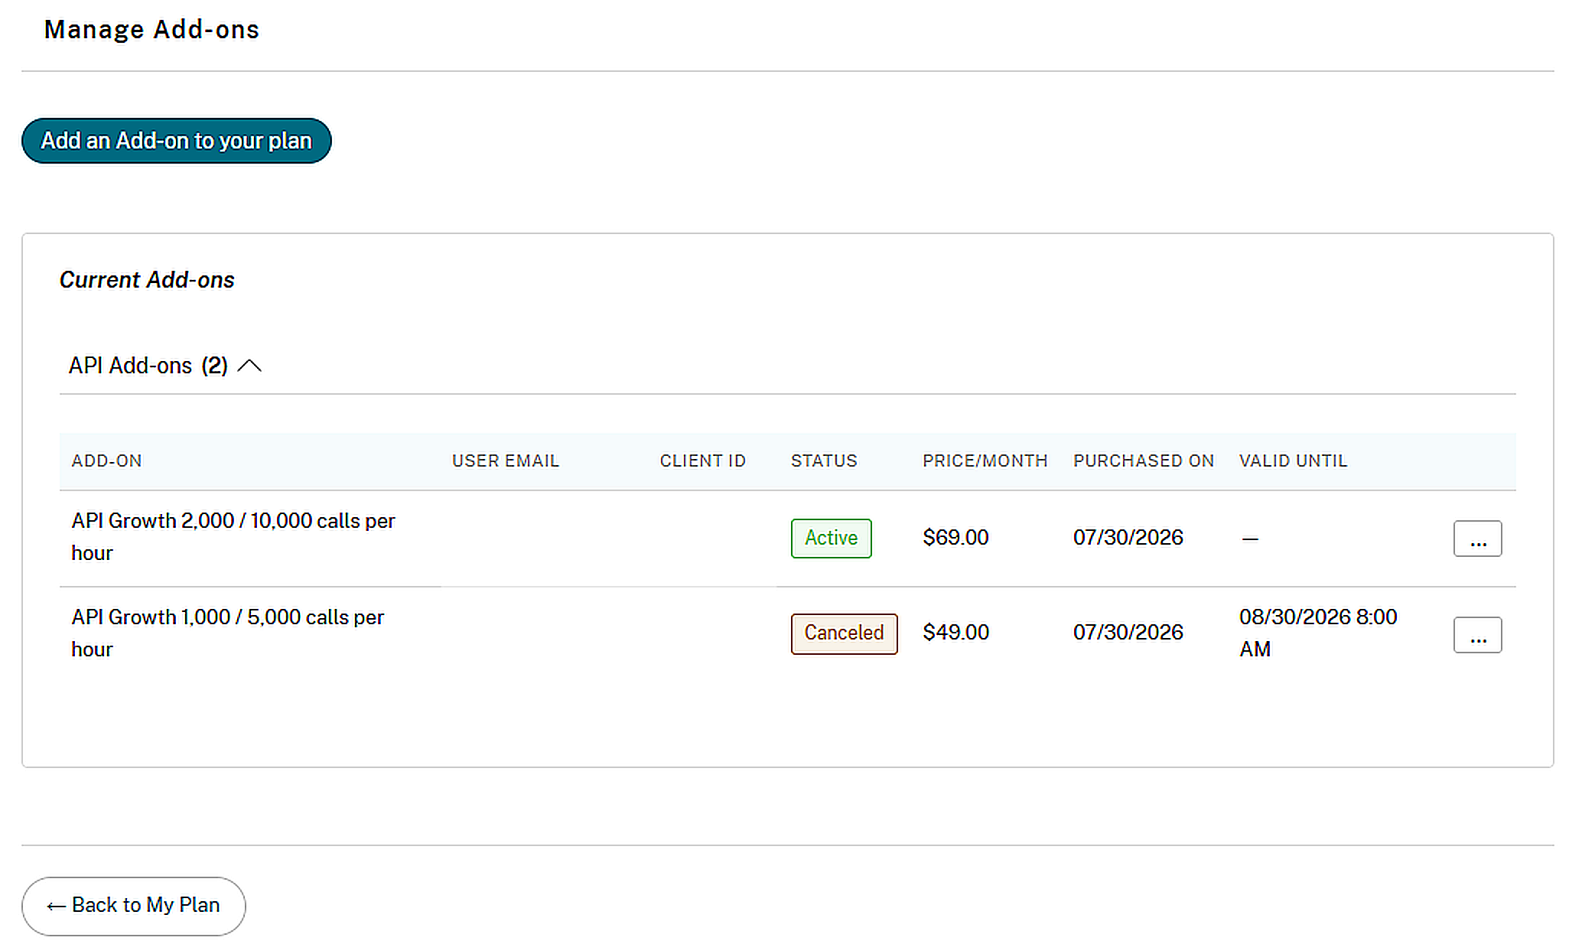
Task: Click the 08/30/2026 8:00 AM valid date
Action: [x=1318, y=633]
